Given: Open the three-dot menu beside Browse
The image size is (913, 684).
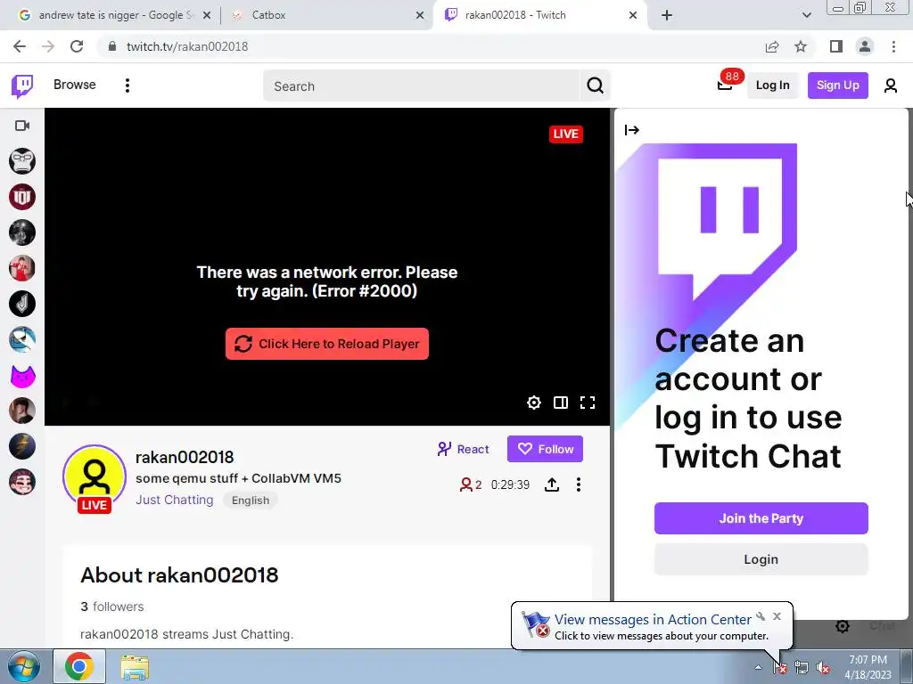Looking at the screenshot, I should click(127, 85).
